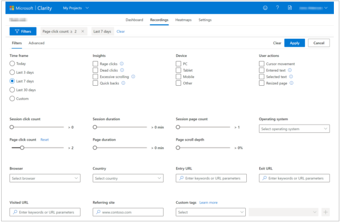Click the Entry URL input field
The image size is (341, 223).
[211, 178]
